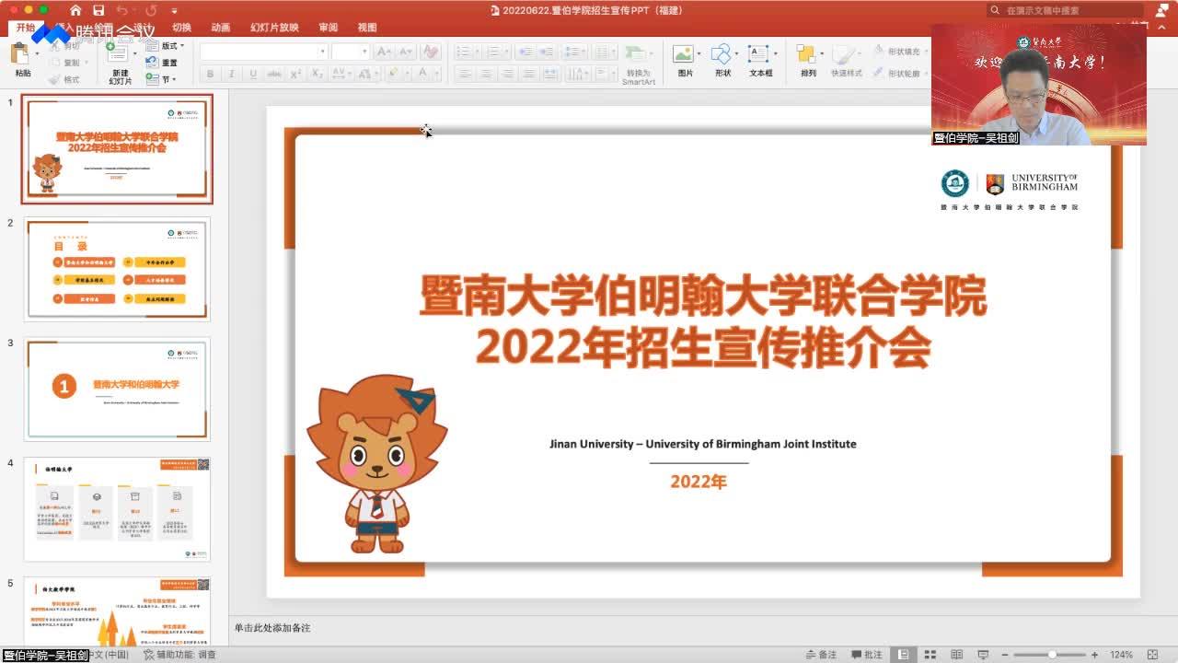Toggle strikethrough formatting

tap(274, 74)
